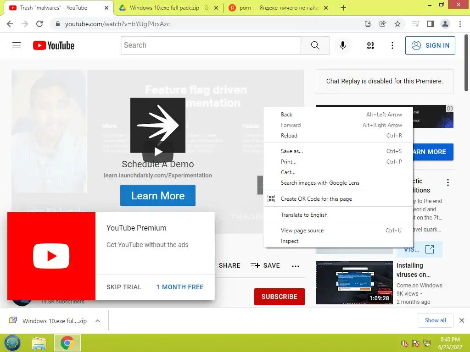
Task: Open the Chrome profile avatar
Action: (445, 24)
